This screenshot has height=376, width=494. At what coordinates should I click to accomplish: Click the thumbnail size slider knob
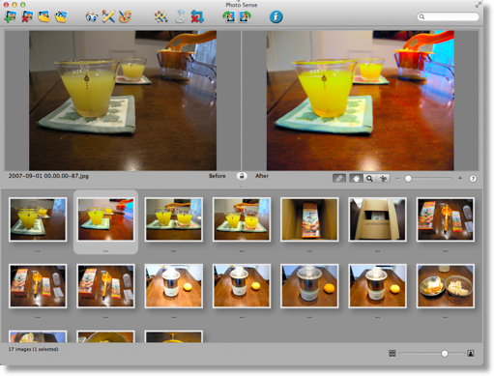click(445, 354)
